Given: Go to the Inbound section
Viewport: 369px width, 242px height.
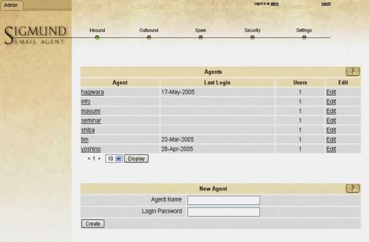Looking at the screenshot, I should click(97, 30).
